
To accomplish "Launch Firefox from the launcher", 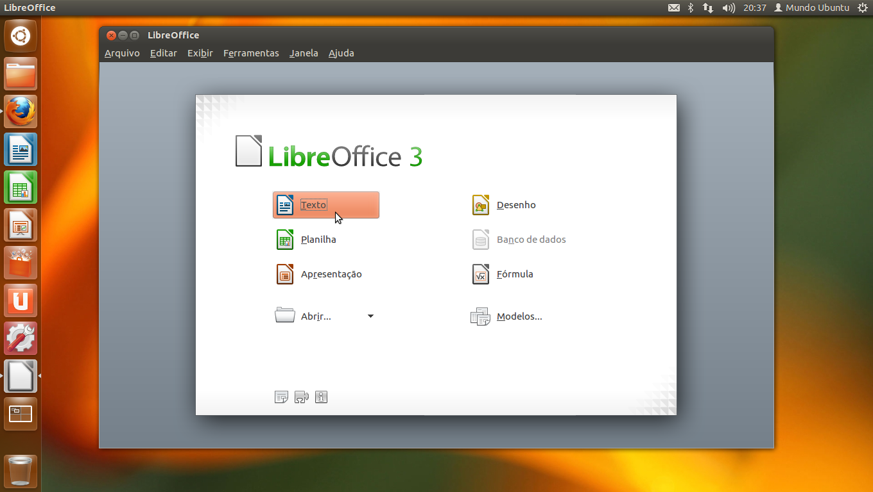I will pos(21,111).
